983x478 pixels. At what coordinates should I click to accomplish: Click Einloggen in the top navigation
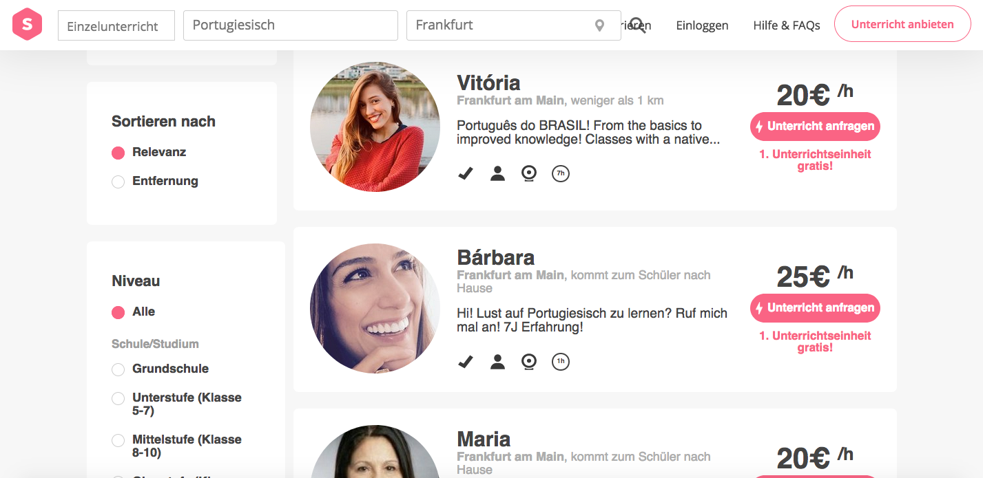click(x=702, y=25)
